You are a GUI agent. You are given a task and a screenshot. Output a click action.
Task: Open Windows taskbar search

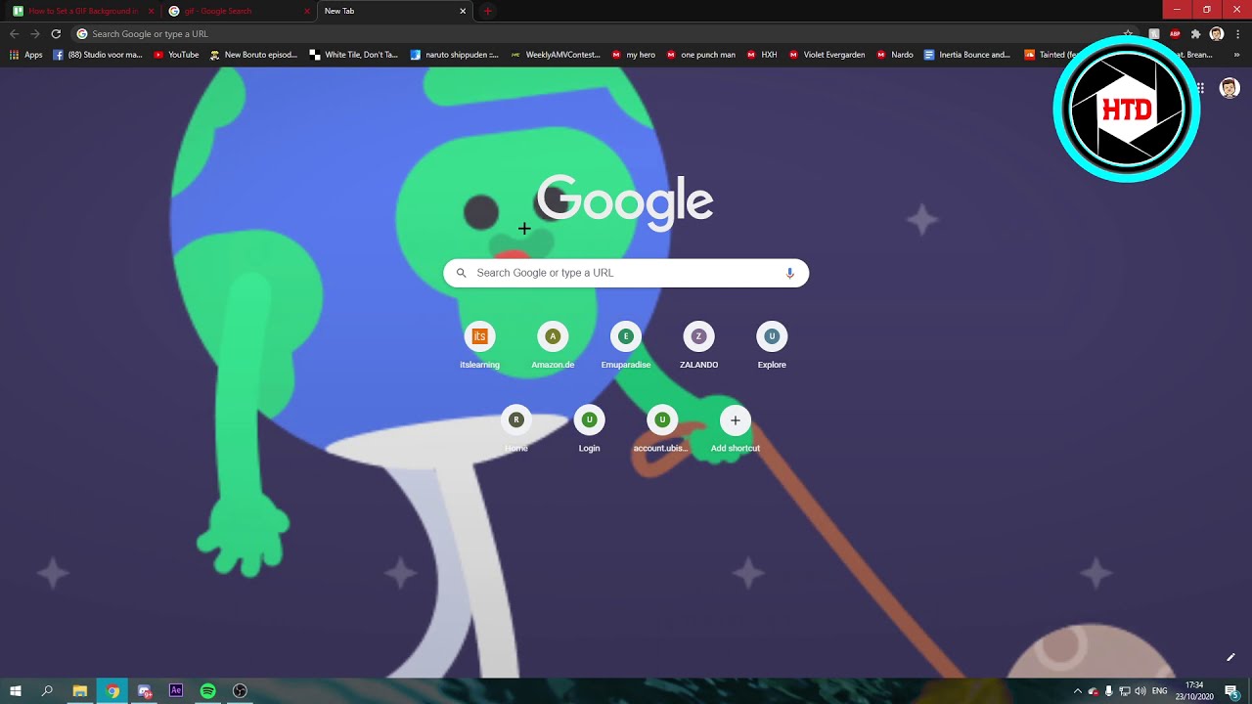click(47, 690)
